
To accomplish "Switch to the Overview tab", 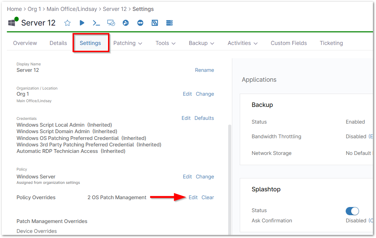I will pyautogui.click(x=25, y=43).
